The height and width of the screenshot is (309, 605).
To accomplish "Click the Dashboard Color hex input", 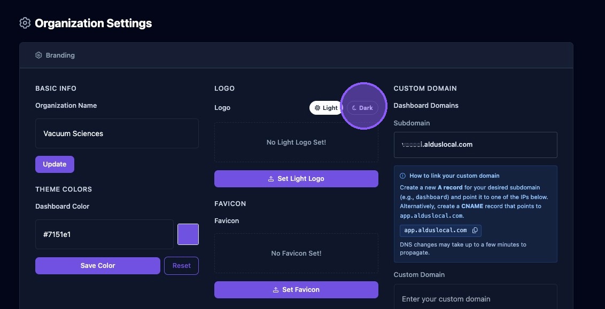I will coord(104,234).
